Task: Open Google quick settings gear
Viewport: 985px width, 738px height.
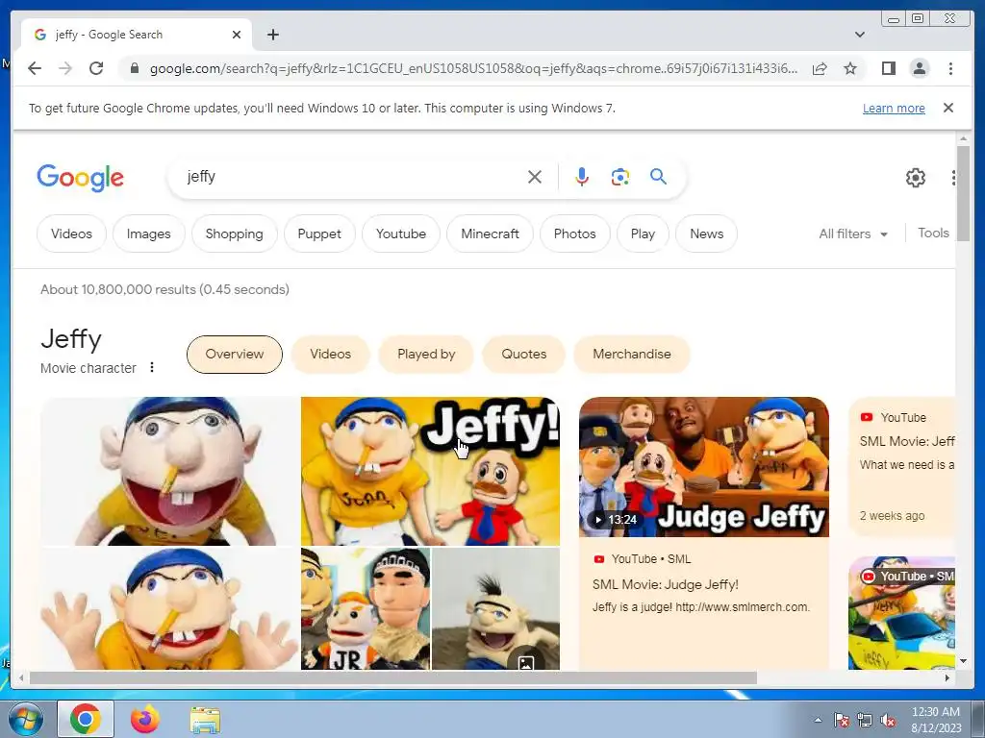Action: [x=916, y=178]
